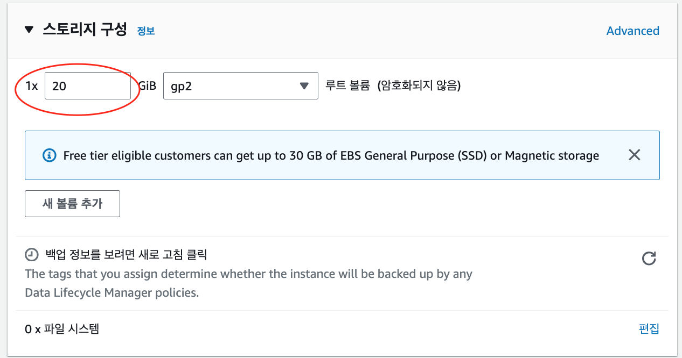Refresh backup information with circular arrow icon
Screen dimensions: 682x358
click(649, 259)
